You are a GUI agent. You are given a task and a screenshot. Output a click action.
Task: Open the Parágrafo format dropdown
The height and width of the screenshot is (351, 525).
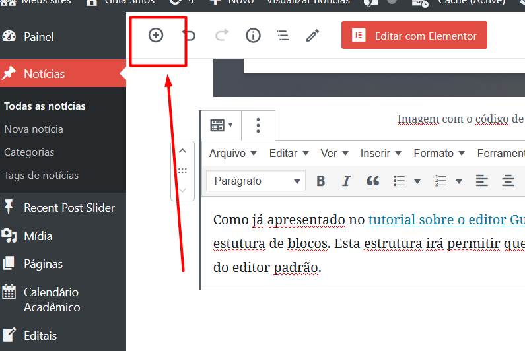coord(255,181)
